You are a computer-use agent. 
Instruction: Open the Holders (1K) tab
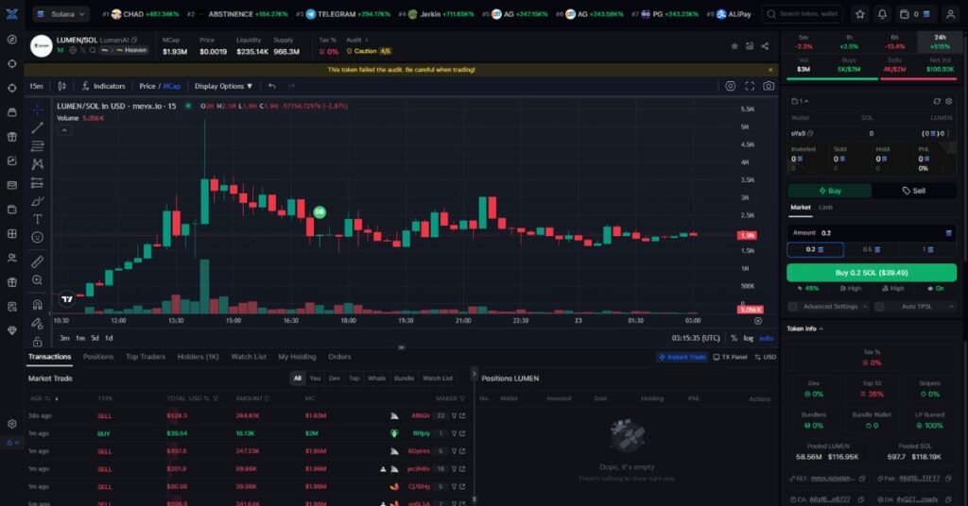[199, 357]
